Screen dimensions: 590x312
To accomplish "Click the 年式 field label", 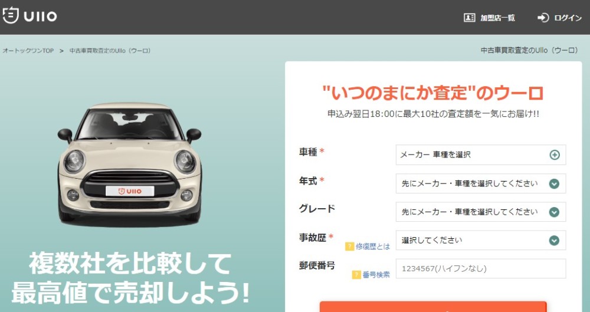I will 308,180.
